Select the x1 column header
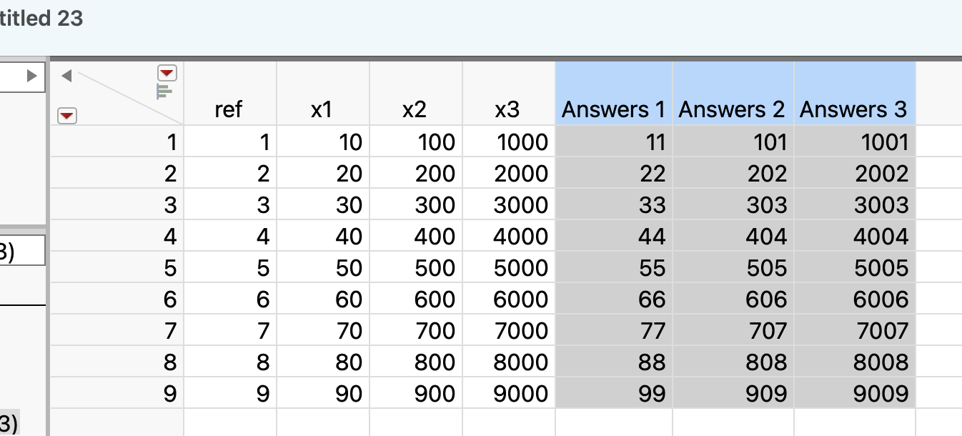 click(322, 109)
